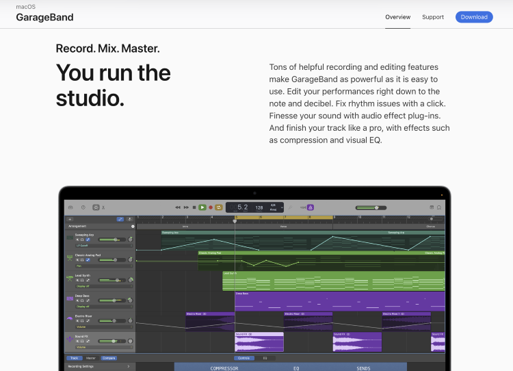Click the Catch playhead button in track header
The image size is (513, 371).
(x=129, y=220)
